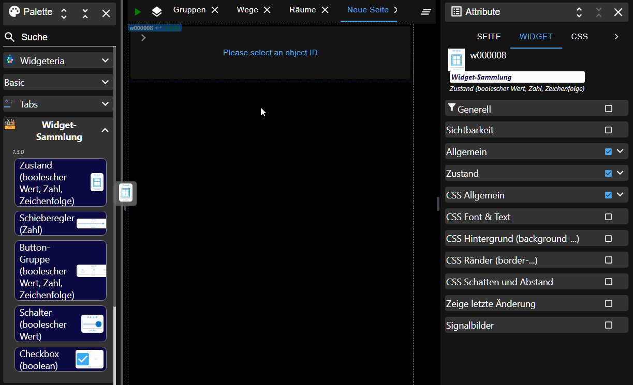Tick the Generell checkbox
The width and height of the screenshot is (633, 385).
coord(609,109)
